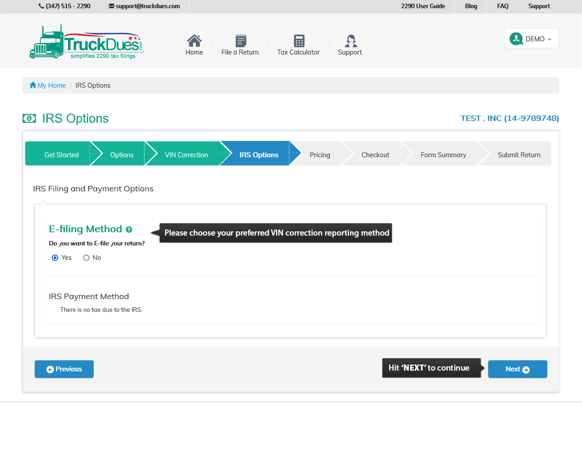Click the E-filing Method help icon

click(x=129, y=230)
